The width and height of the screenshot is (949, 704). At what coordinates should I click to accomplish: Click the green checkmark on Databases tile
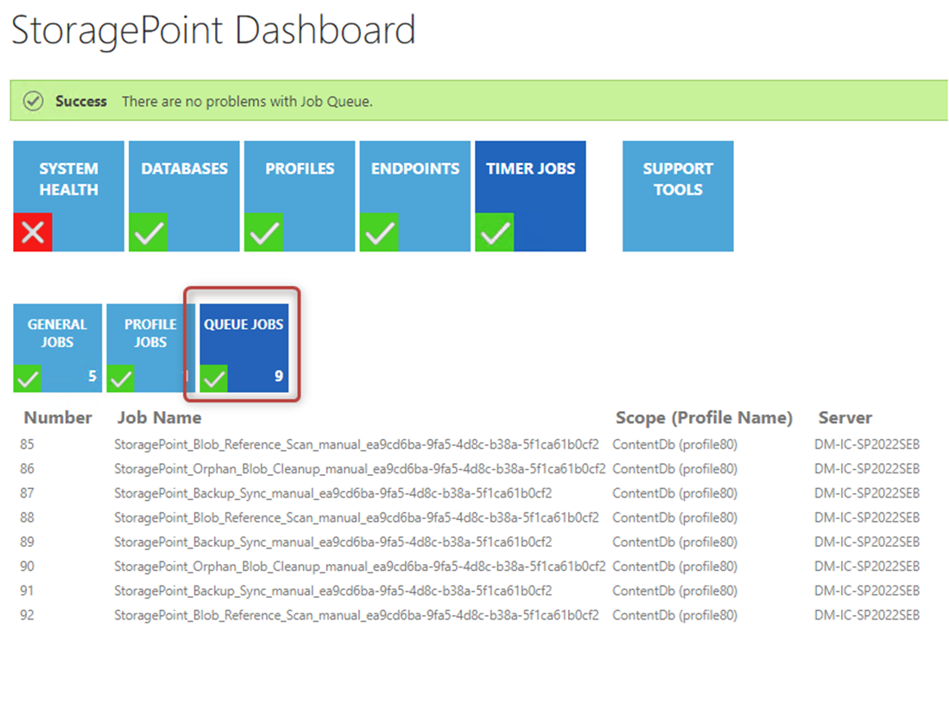(x=149, y=232)
